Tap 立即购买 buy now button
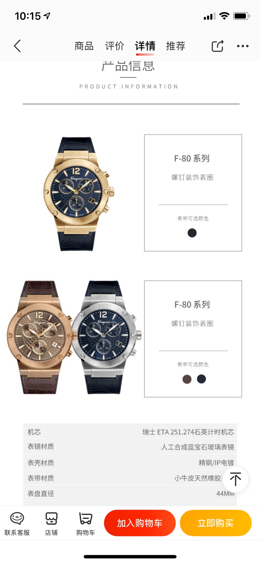The image size is (260, 564). (x=216, y=523)
